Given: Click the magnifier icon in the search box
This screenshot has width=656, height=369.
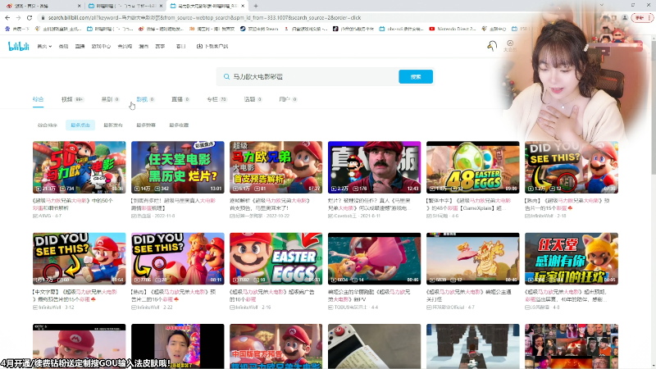Looking at the screenshot, I should pos(226,76).
